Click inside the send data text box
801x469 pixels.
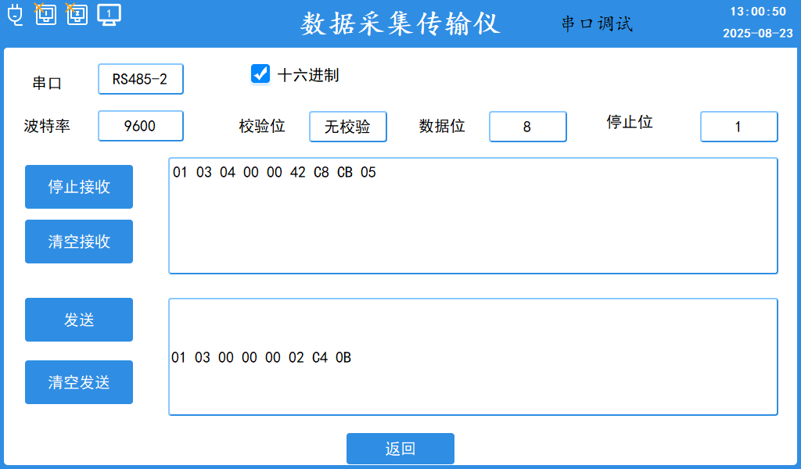(x=473, y=356)
